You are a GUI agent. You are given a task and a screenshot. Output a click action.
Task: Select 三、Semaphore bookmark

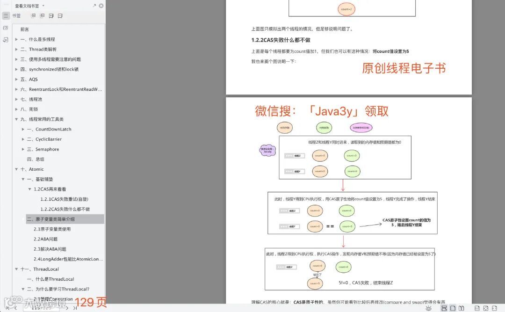(43, 149)
